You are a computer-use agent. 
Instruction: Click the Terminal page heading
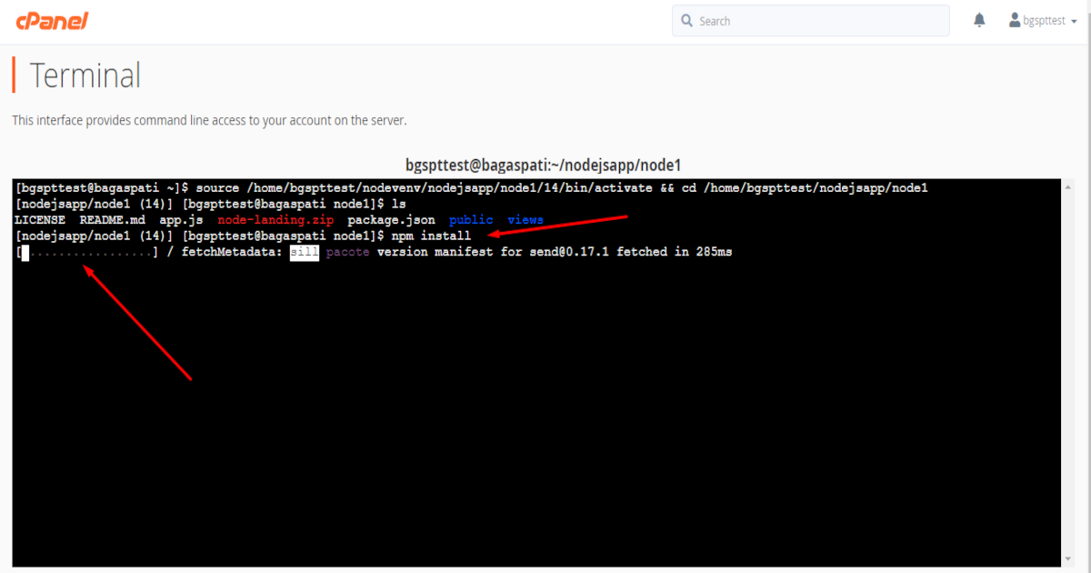pyautogui.click(x=85, y=75)
